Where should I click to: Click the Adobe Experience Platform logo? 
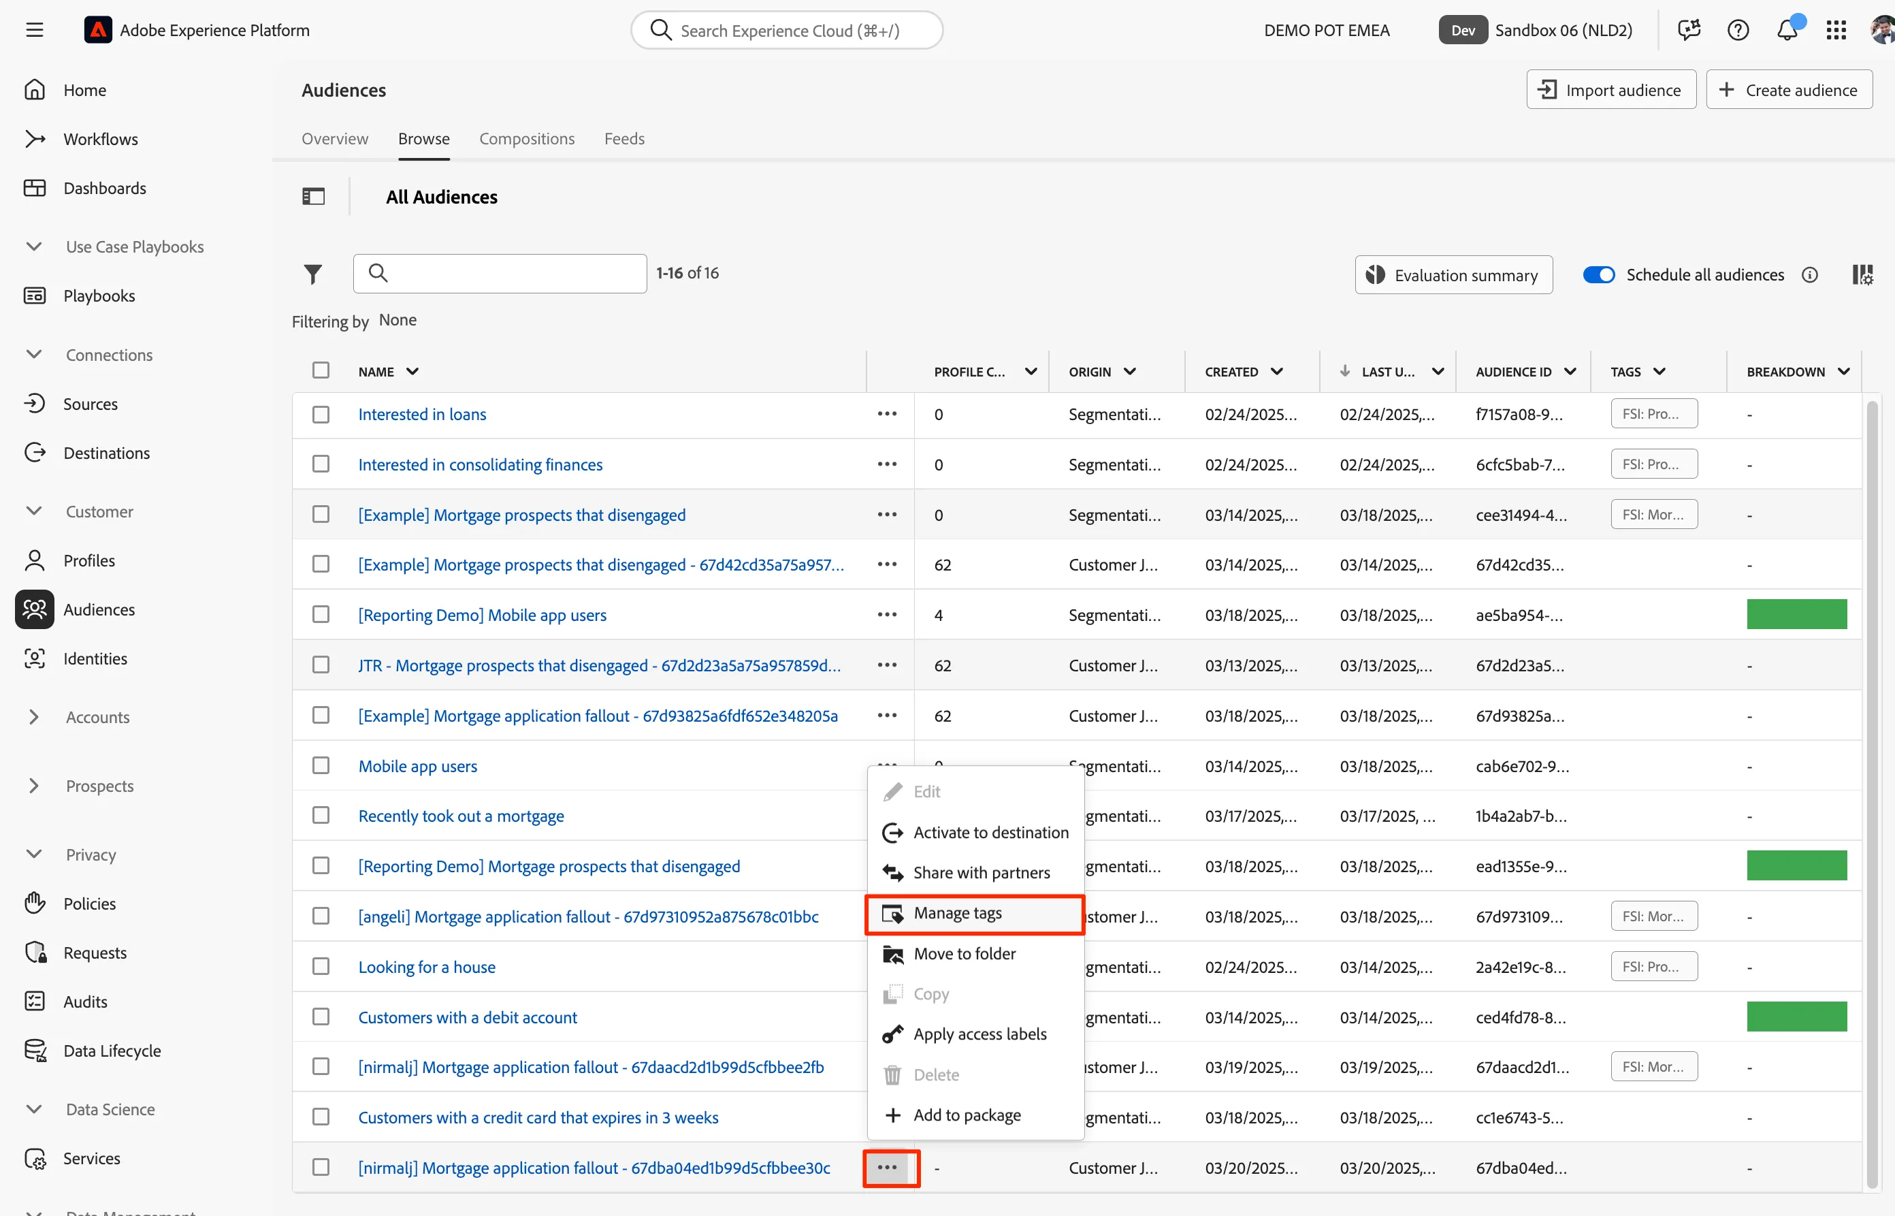[x=98, y=30]
